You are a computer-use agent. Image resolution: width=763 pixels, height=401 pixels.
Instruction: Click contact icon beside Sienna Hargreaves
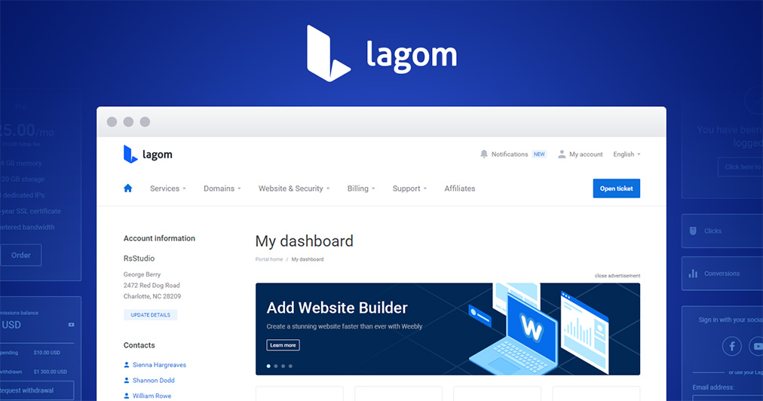(127, 365)
